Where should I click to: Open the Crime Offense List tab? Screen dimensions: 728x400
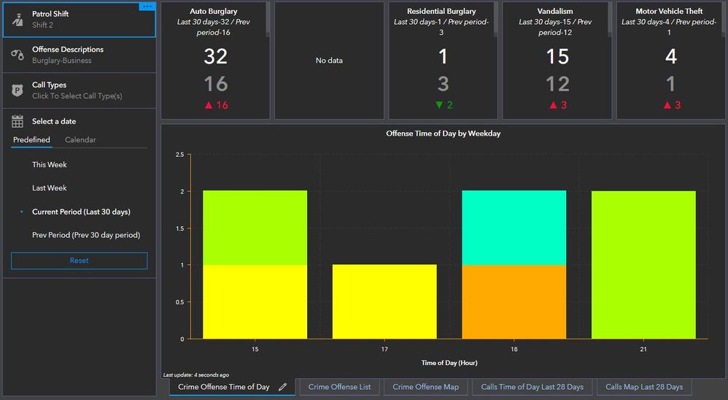[x=339, y=387]
